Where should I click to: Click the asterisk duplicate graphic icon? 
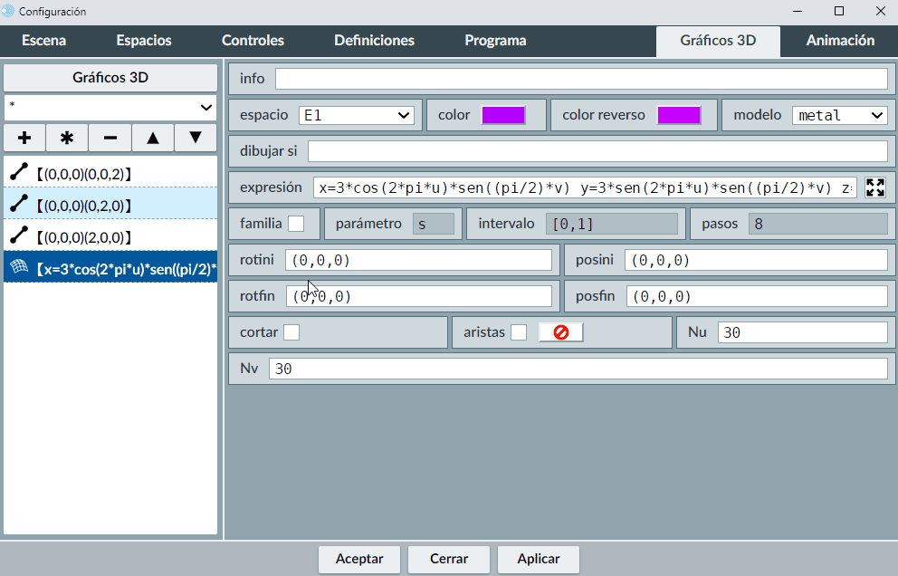click(67, 138)
